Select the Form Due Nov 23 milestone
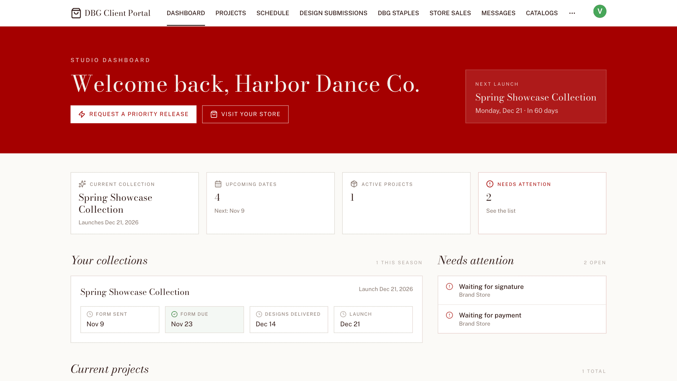The image size is (677, 381). pyautogui.click(x=205, y=320)
